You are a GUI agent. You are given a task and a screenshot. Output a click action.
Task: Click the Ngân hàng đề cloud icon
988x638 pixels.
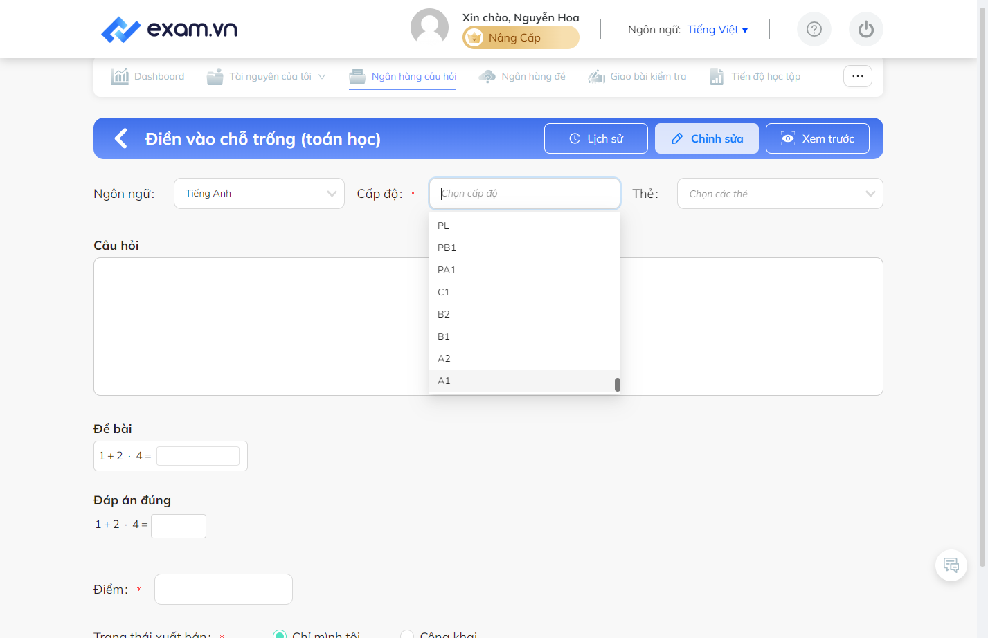(487, 76)
